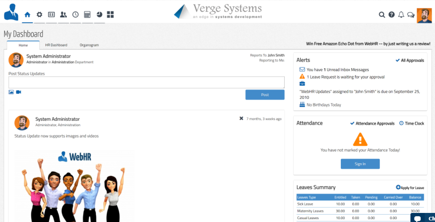
Task: Open the people group icon in navigation
Action: pos(63,15)
